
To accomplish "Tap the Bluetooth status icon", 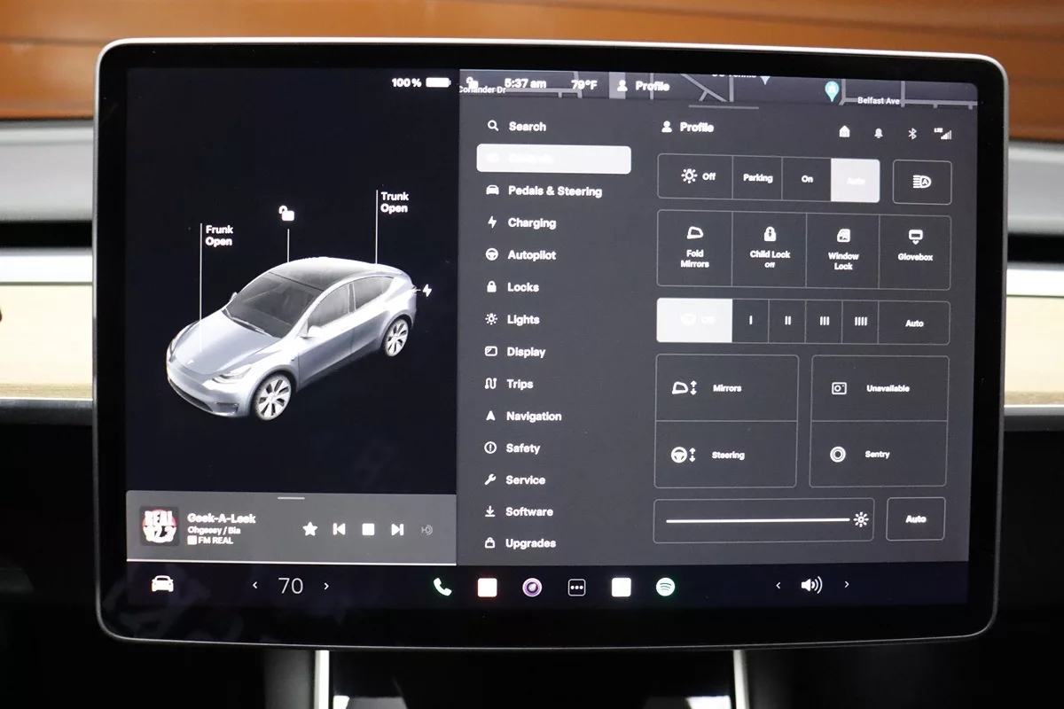I will tap(911, 133).
